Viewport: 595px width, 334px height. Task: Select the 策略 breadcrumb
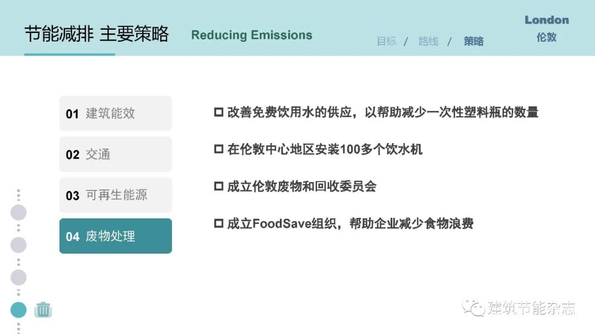pos(473,41)
